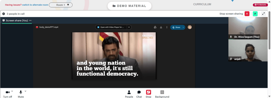
Task: Expand the camera options chevron
Action: (12, 91)
